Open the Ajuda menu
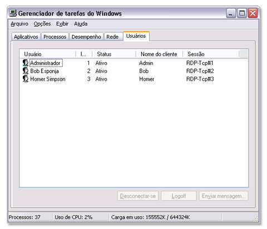The image size is (267, 229). [x=81, y=24]
